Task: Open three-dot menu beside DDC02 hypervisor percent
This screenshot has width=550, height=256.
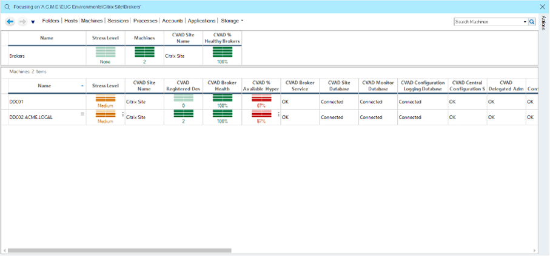Action: [278, 114]
